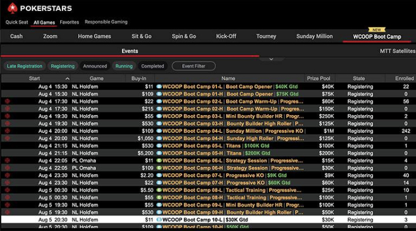Click knockout icon in Boot Camp 09-H row
416x231 pixels.
pos(8,212)
